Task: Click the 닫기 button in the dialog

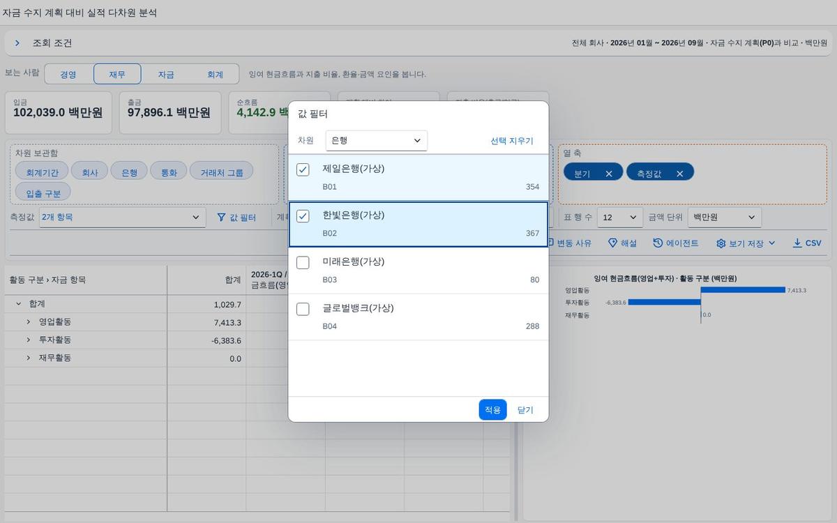Action: (x=525, y=410)
